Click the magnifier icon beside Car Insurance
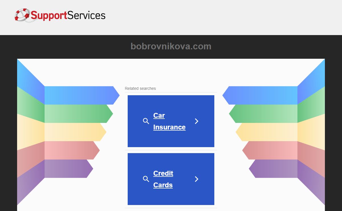Viewport: 342px width, 211px height. (x=146, y=121)
